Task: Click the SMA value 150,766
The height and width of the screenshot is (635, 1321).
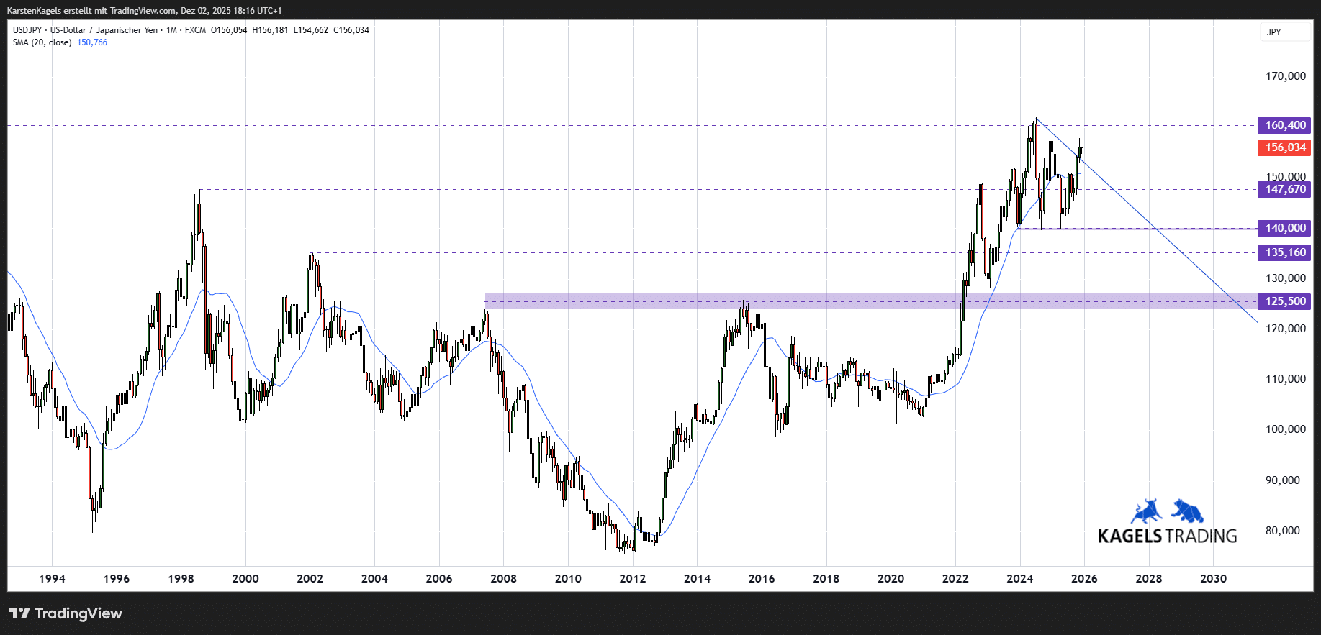Action: 92,42
